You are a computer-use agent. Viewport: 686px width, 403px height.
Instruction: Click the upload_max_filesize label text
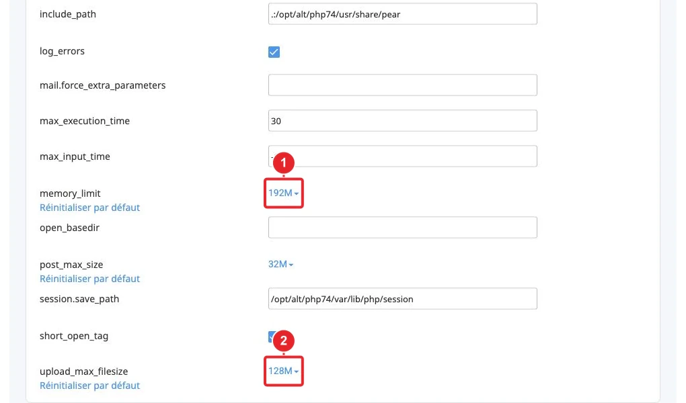83,371
